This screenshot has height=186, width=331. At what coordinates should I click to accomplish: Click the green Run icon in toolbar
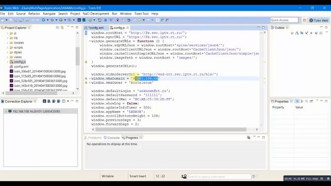61,20
